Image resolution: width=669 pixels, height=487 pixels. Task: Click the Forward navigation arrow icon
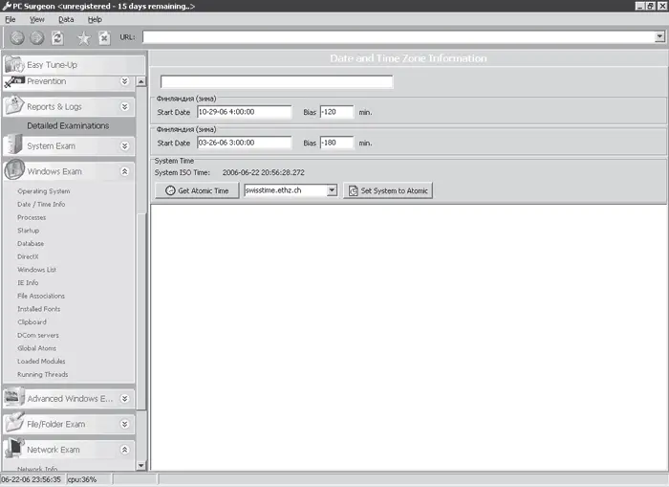point(36,37)
